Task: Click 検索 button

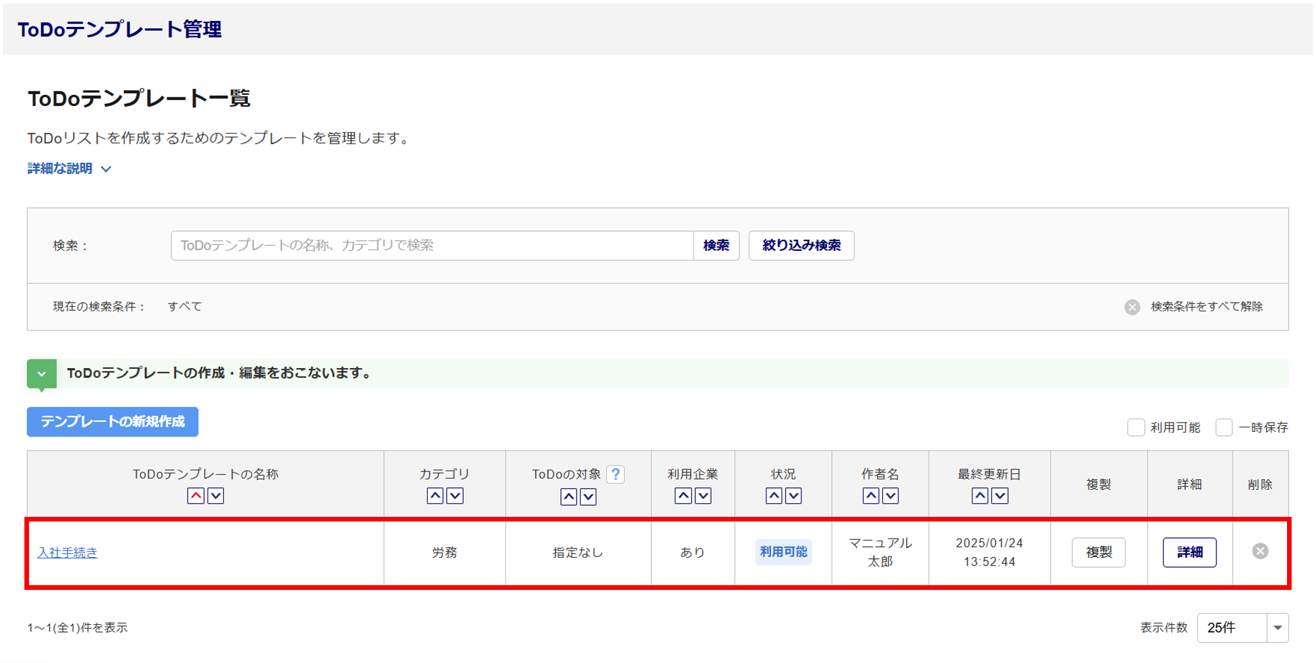Action: tap(716, 246)
